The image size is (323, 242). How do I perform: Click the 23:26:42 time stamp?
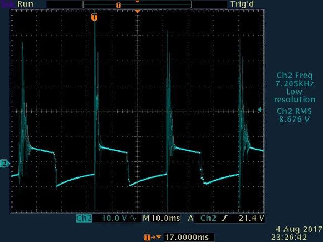[x=289, y=237]
